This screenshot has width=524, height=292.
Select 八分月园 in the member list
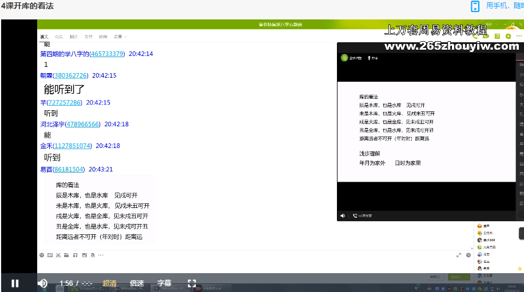coord(489,247)
